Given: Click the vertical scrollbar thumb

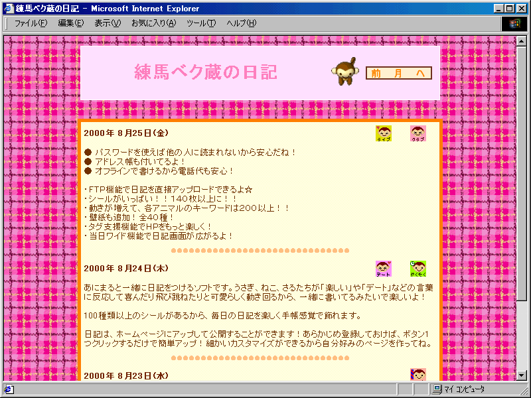Looking at the screenshot, I should (x=522, y=173).
